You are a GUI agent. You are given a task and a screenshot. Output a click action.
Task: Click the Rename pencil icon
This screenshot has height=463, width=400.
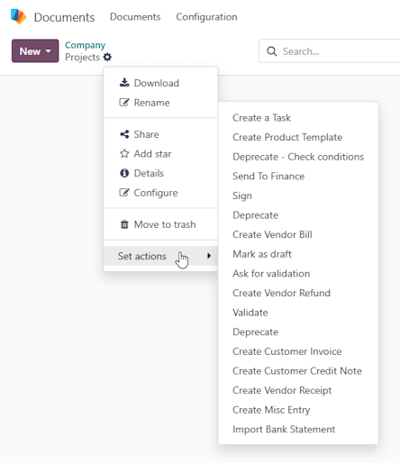[124, 103]
